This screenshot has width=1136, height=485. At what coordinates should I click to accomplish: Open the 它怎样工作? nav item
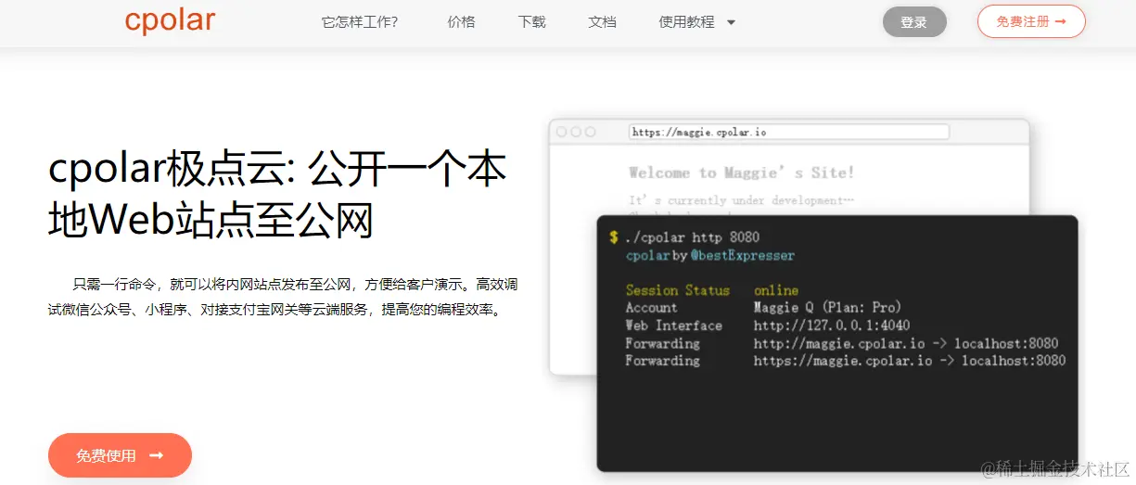(360, 22)
